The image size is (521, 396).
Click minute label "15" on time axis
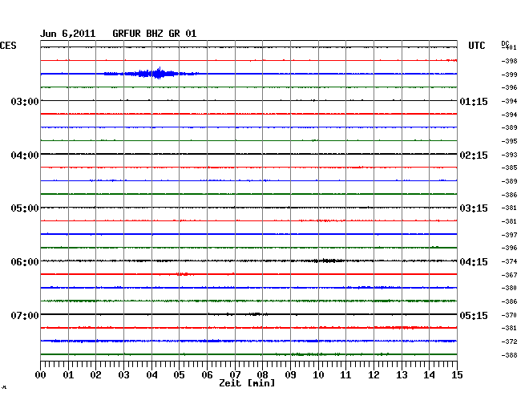click(457, 375)
